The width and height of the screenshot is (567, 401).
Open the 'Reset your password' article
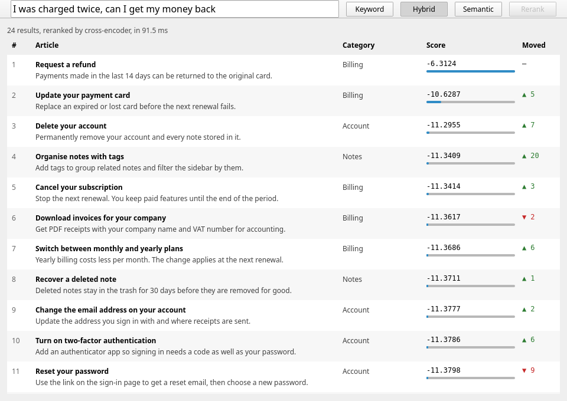pyautogui.click(x=72, y=372)
